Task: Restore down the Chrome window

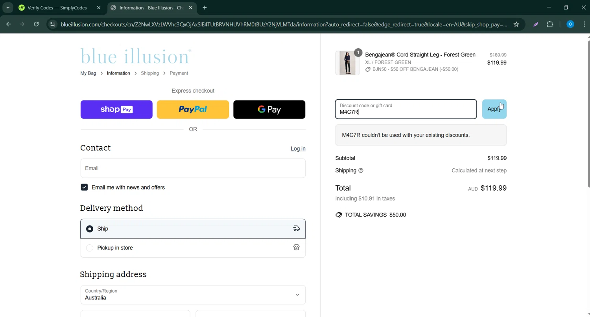Action: tap(566, 7)
